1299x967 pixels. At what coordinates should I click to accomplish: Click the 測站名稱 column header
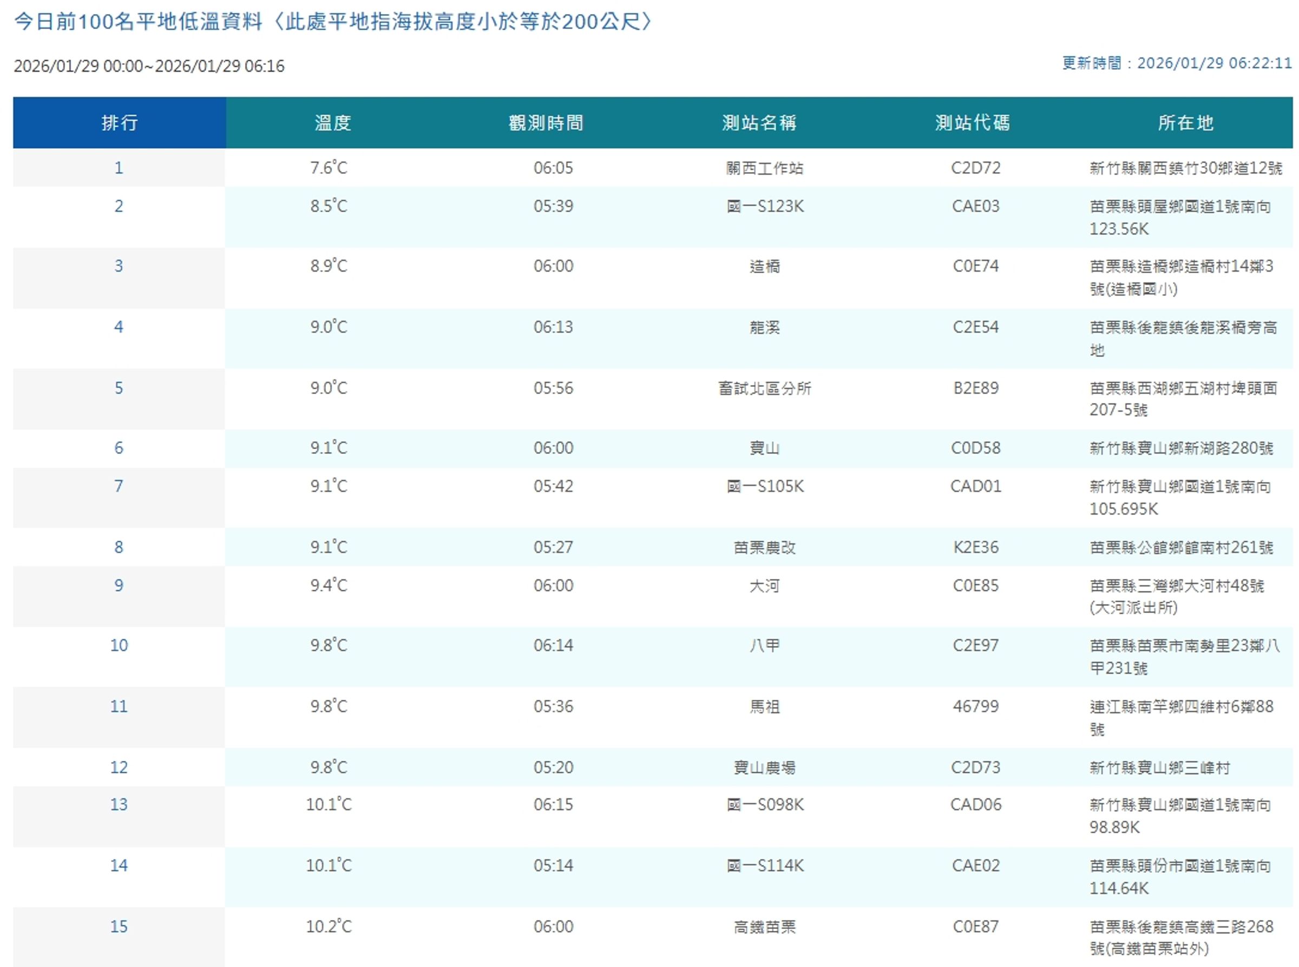[759, 123]
